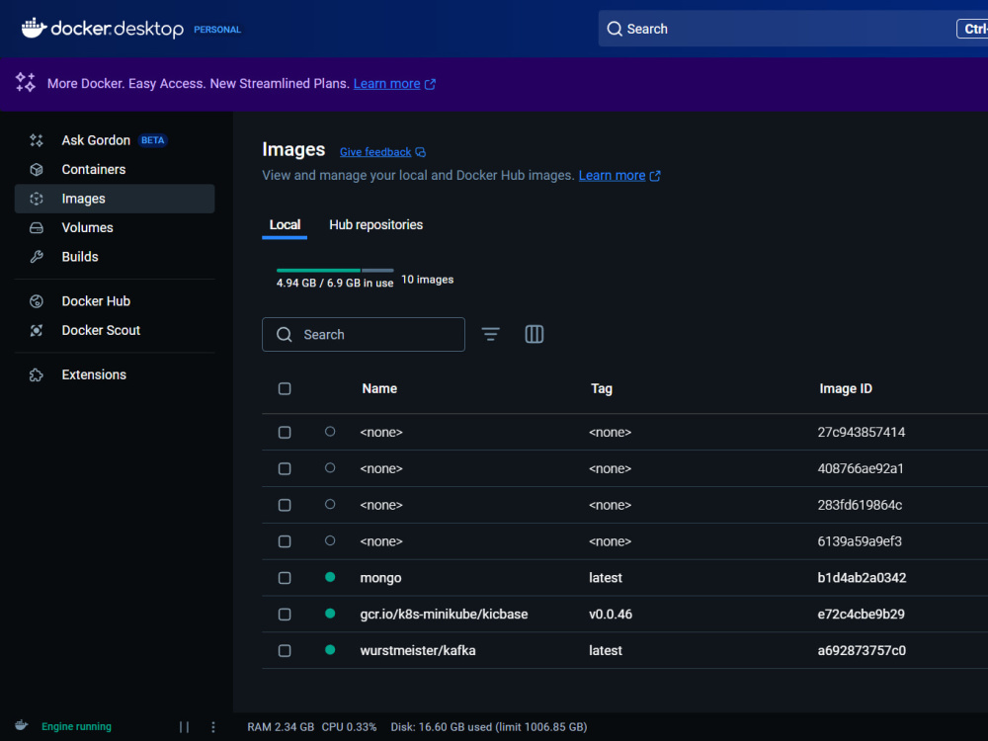Open Extensions from the sidebar
Screen dimensions: 988x741
114,374
